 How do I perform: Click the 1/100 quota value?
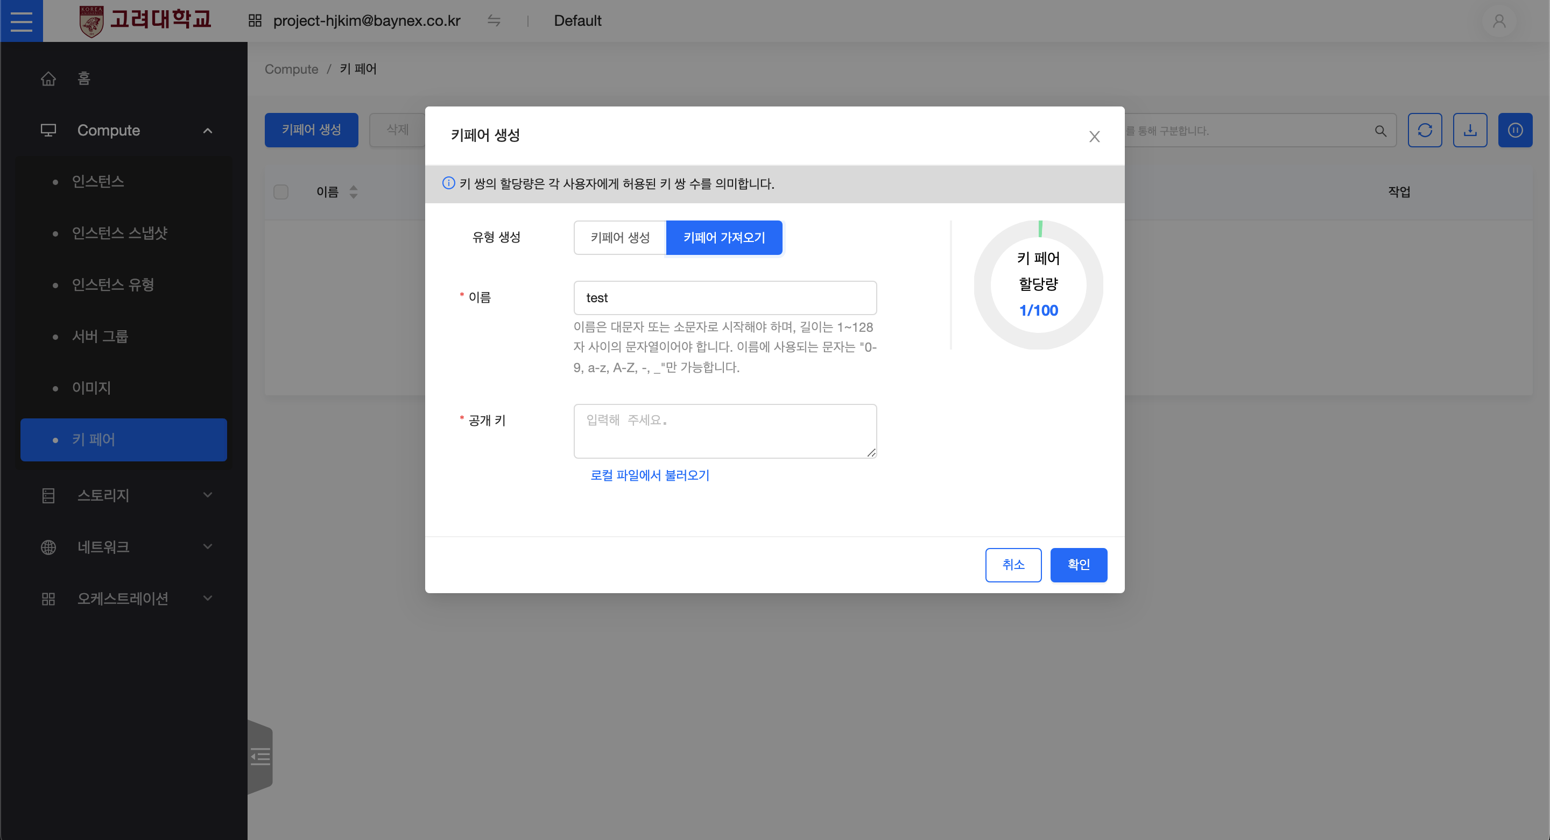[x=1038, y=310]
